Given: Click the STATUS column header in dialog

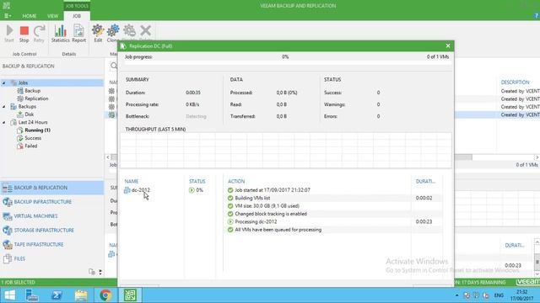Looking at the screenshot, I should pos(197,182).
